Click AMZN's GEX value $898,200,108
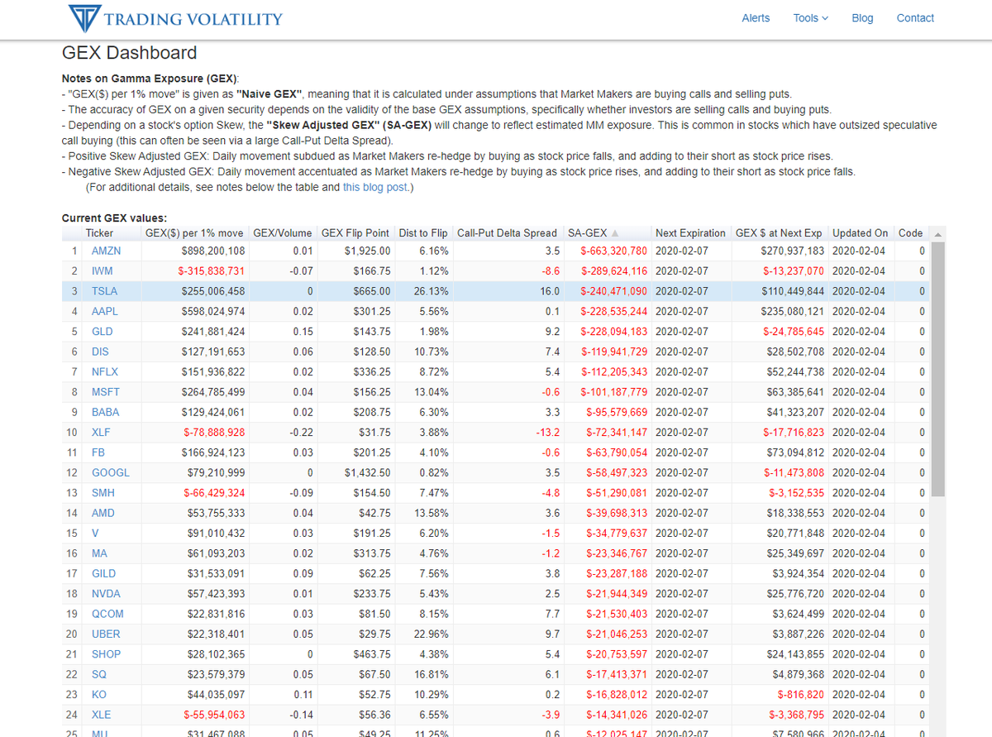 tap(213, 251)
